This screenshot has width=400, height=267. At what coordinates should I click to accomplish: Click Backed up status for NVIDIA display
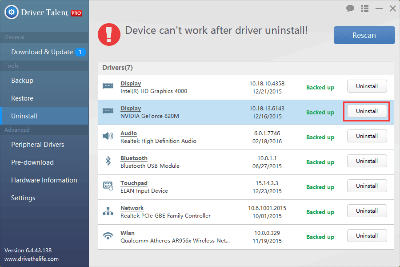pyautogui.click(x=320, y=113)
